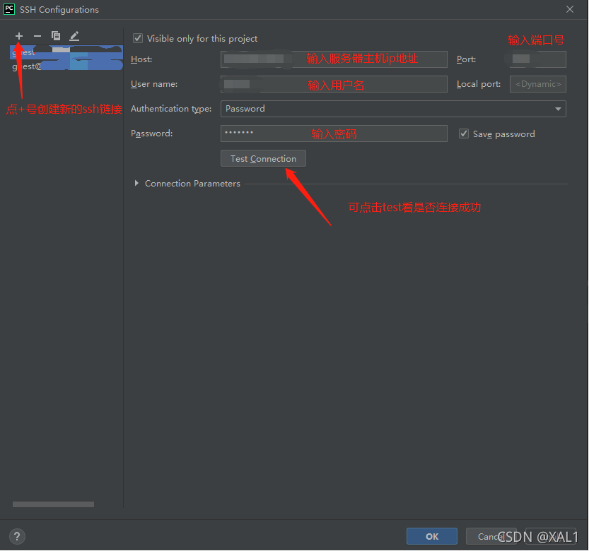
Task: Select the second guest@ configuration in the list
Action: pyautogui.click(x=66, y=66)
